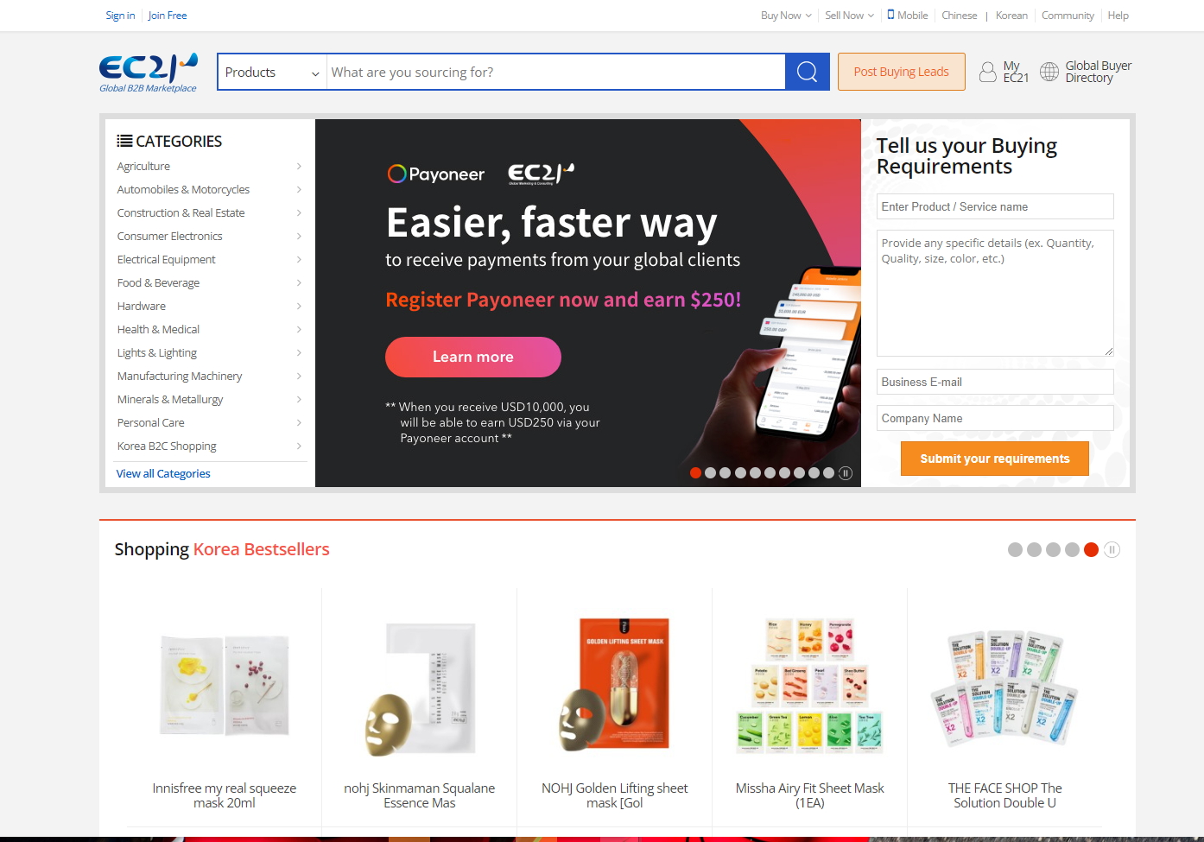Viewport: 1204px width, 842px height.
Task: Click the Post Buying Leads button
Action: tap(901, 72)
